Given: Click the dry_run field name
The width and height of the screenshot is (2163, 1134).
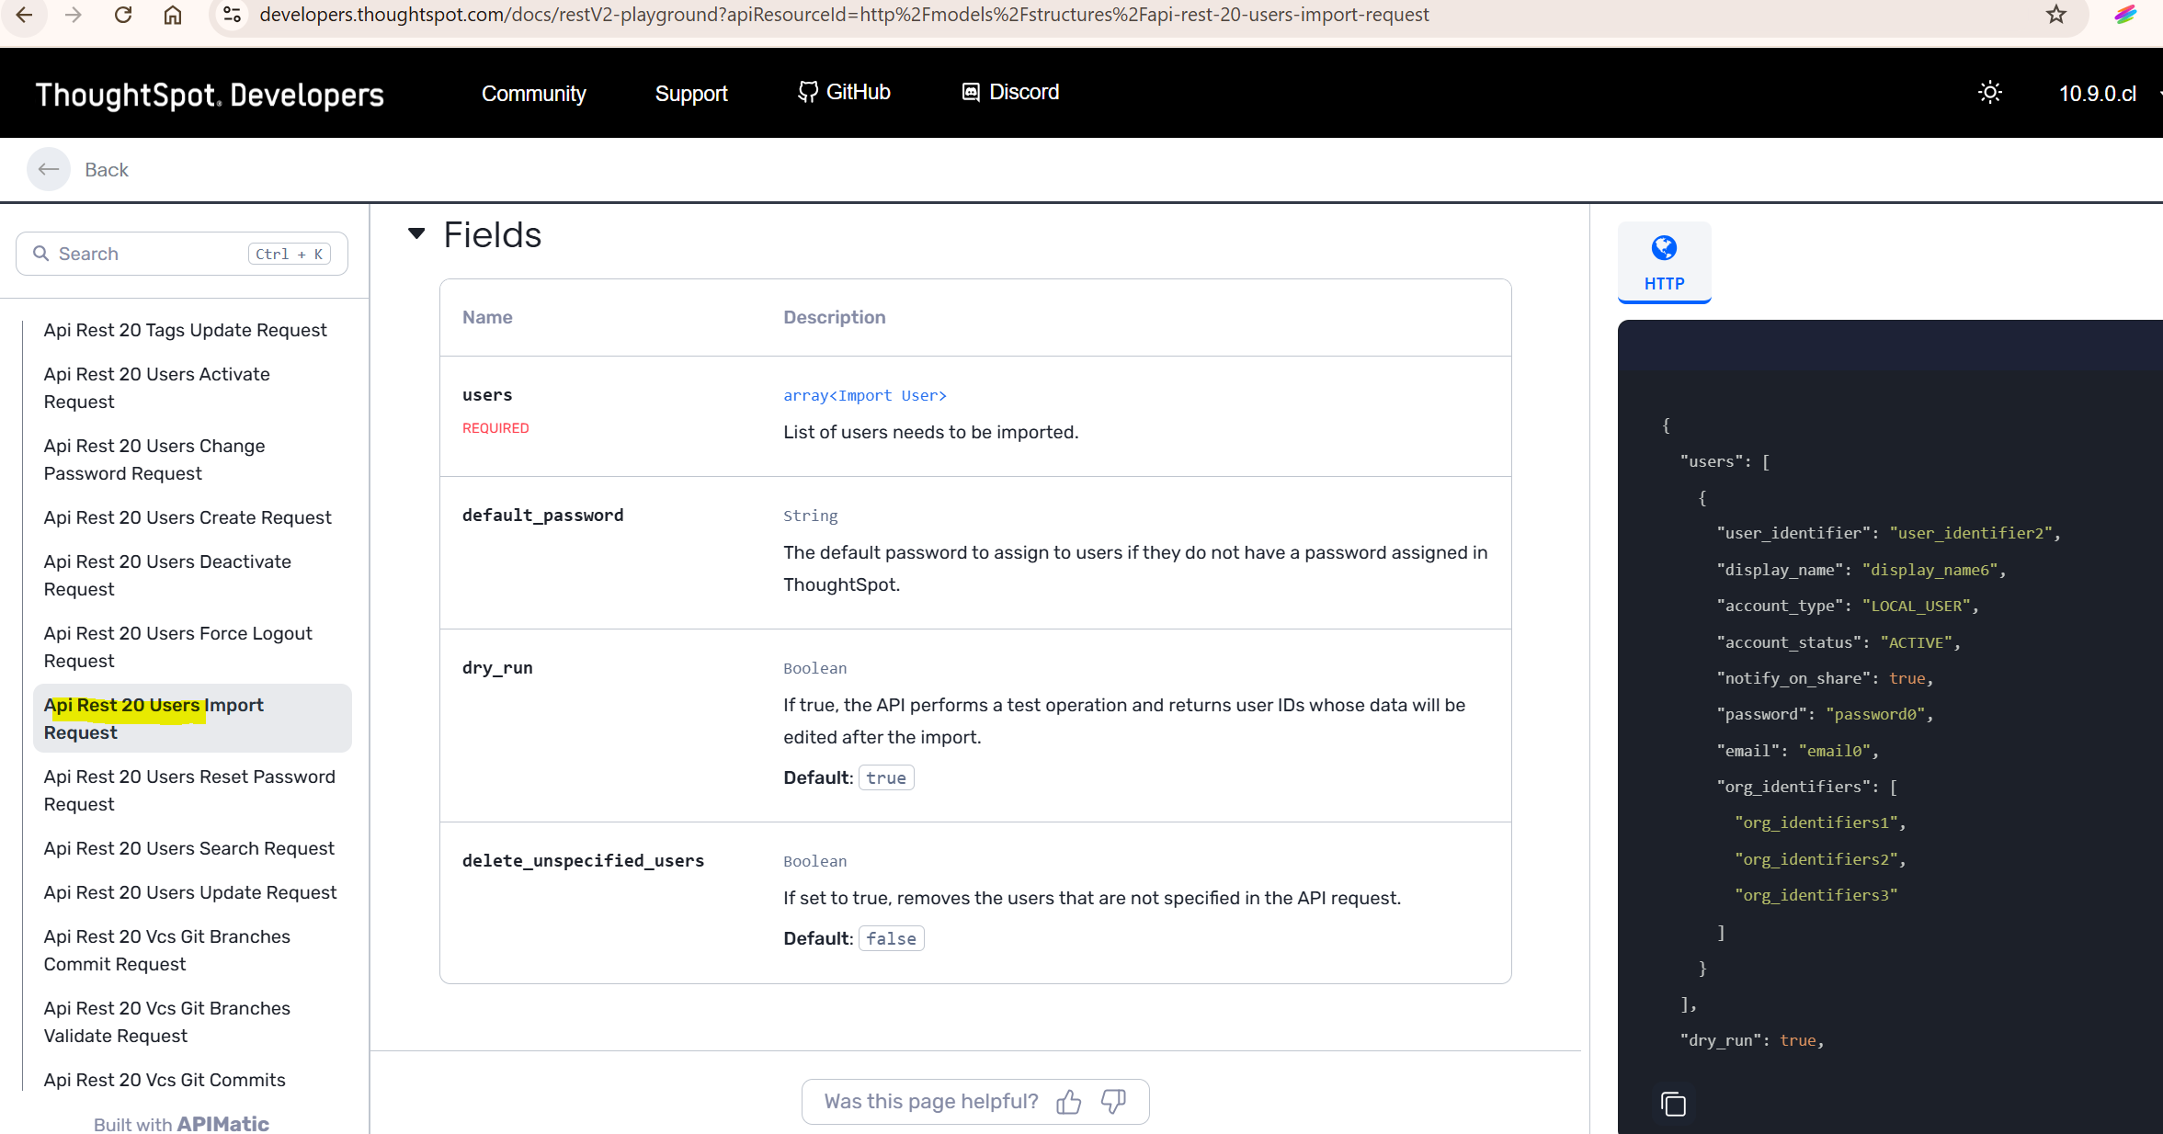Looking at the screenshot, I should click(x=498, y=668).
